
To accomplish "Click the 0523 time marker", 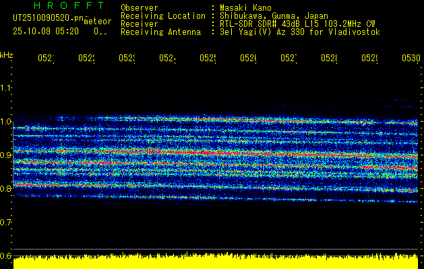I will click(127, 59).
